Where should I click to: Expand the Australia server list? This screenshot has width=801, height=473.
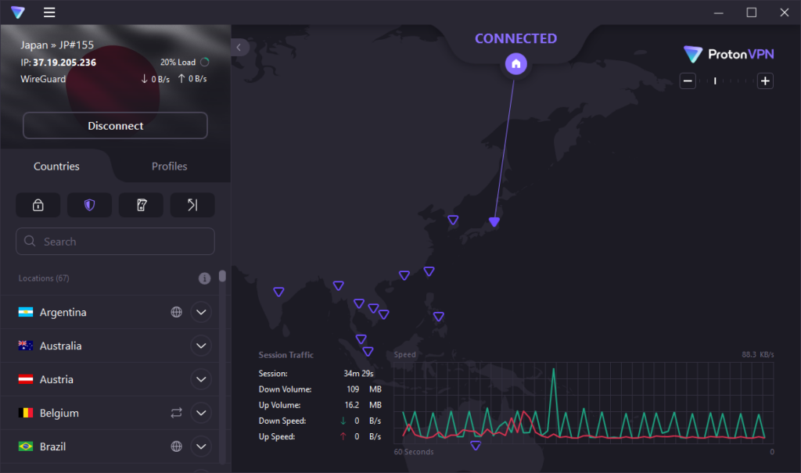tap(201, 346)
